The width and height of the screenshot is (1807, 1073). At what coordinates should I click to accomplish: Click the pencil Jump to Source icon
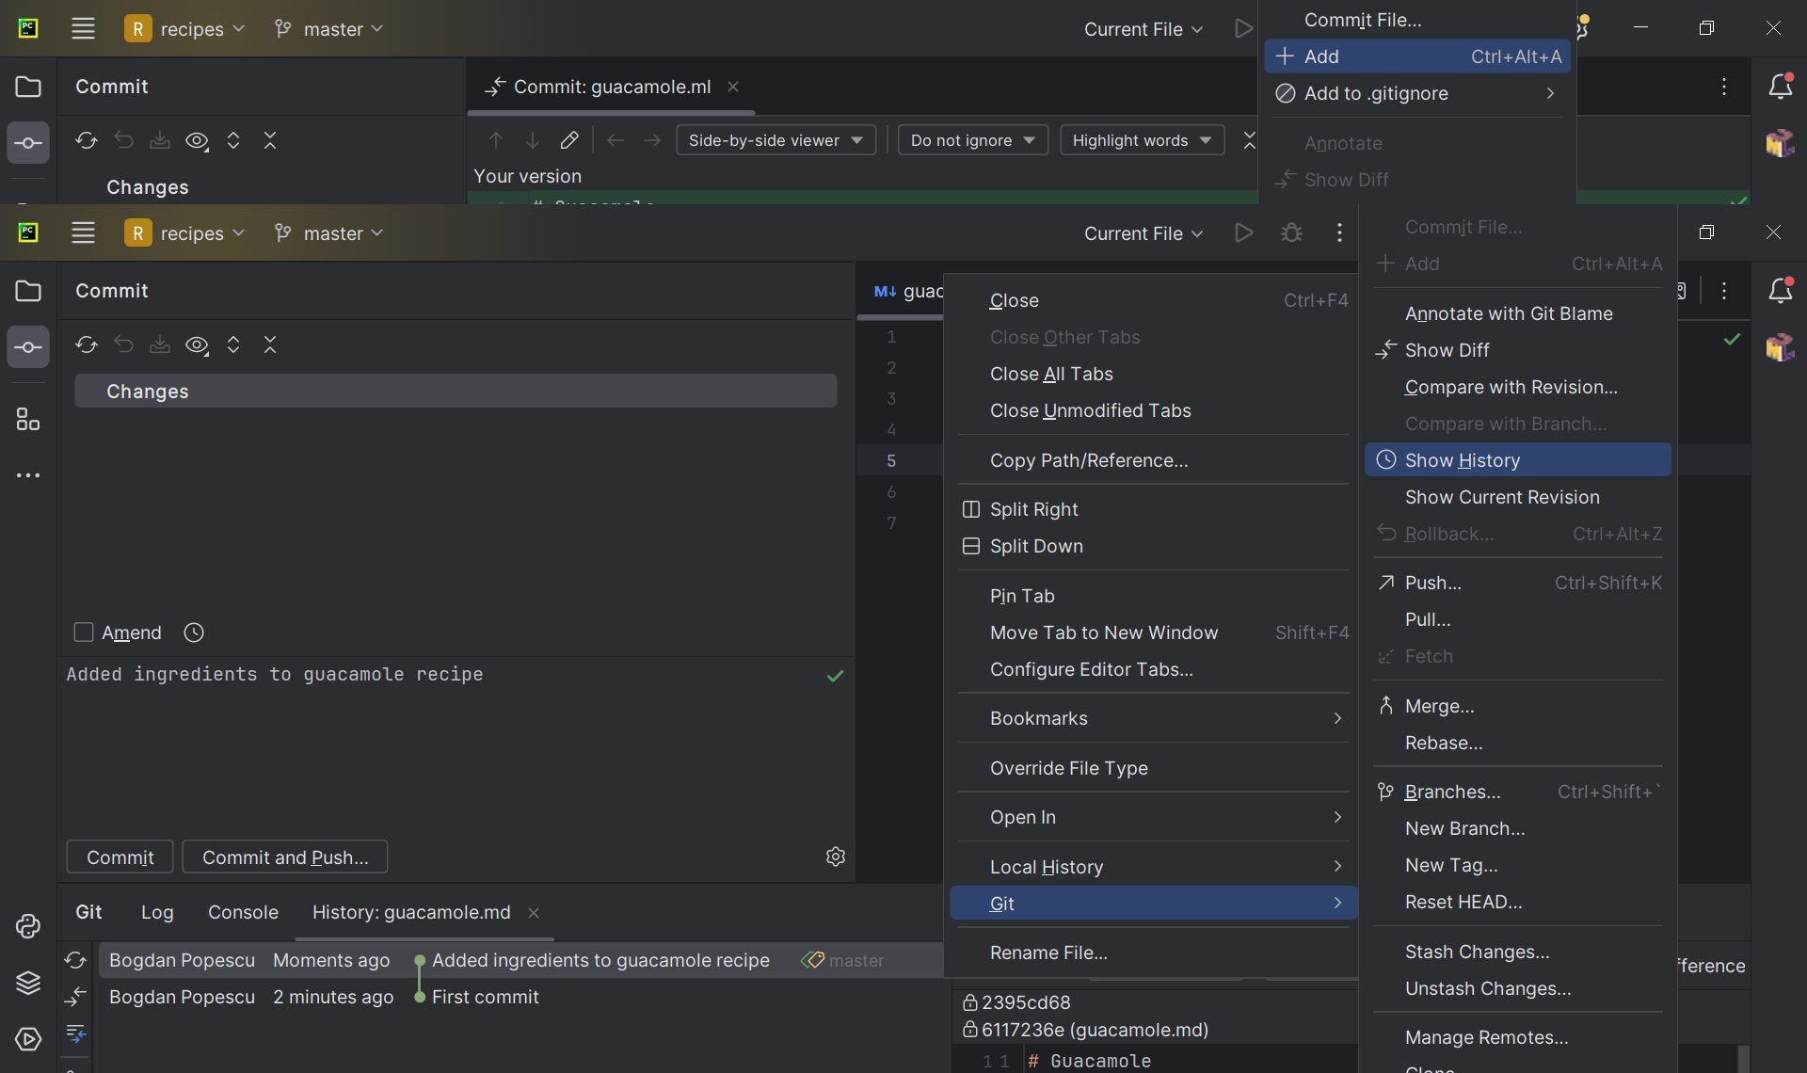click(569, 140)
